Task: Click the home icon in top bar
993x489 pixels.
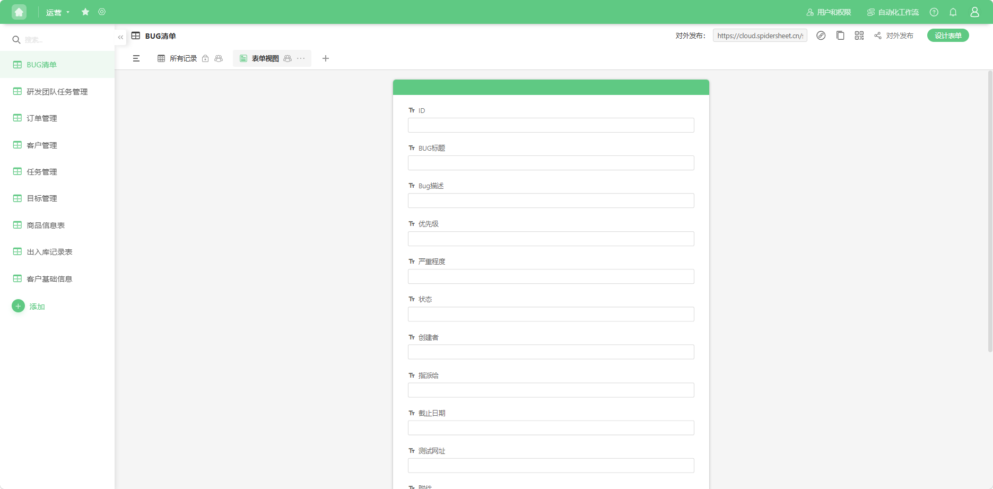Action: pos(19,12)
